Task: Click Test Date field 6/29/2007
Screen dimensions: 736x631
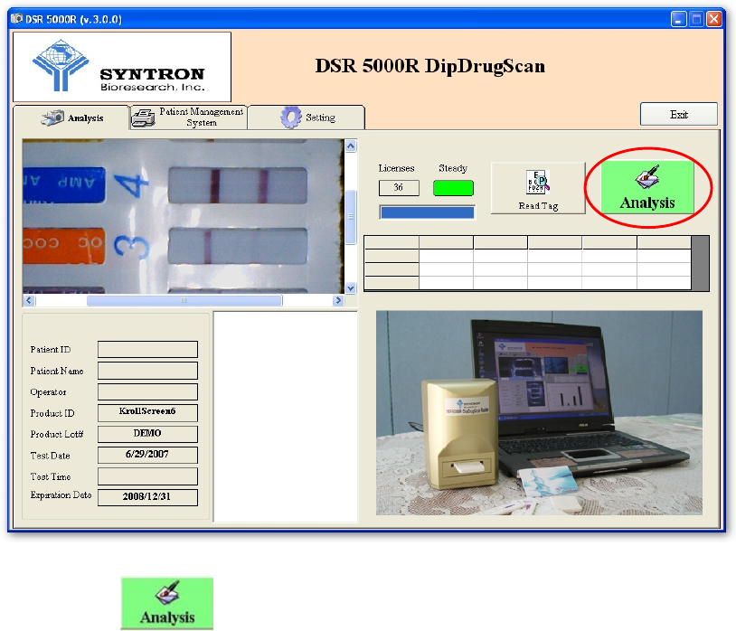Action: point(148,455)
